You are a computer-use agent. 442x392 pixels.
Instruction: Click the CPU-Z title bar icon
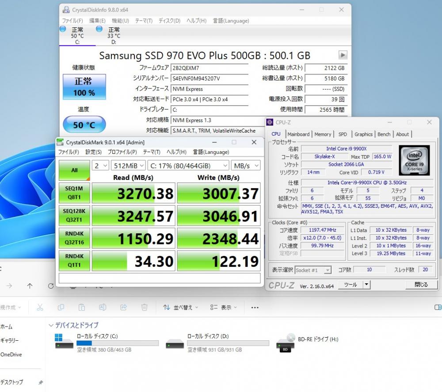(270, 122)
